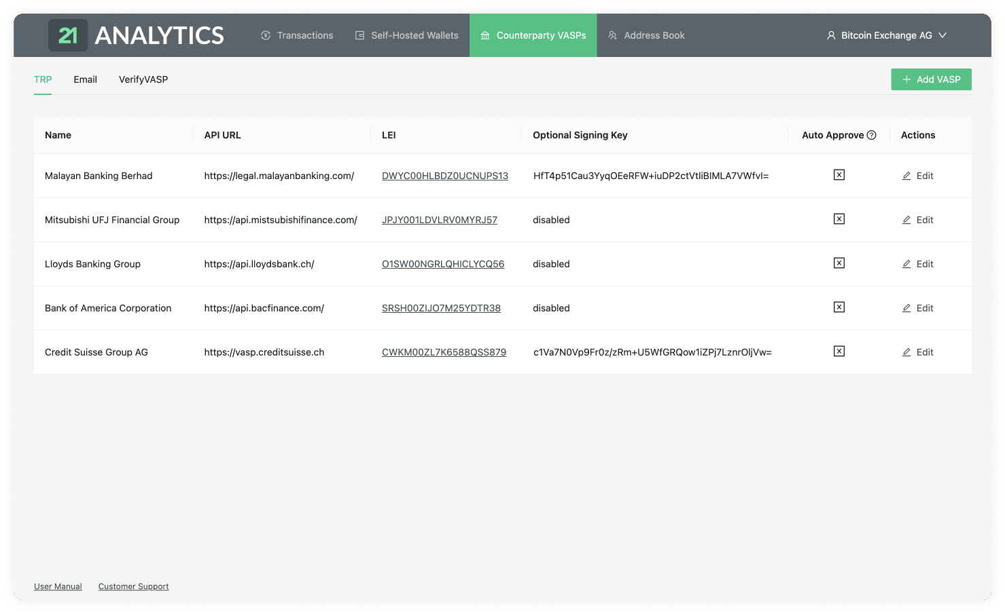Click the api.mistsubishifinance.com API URL

point(281,220)
